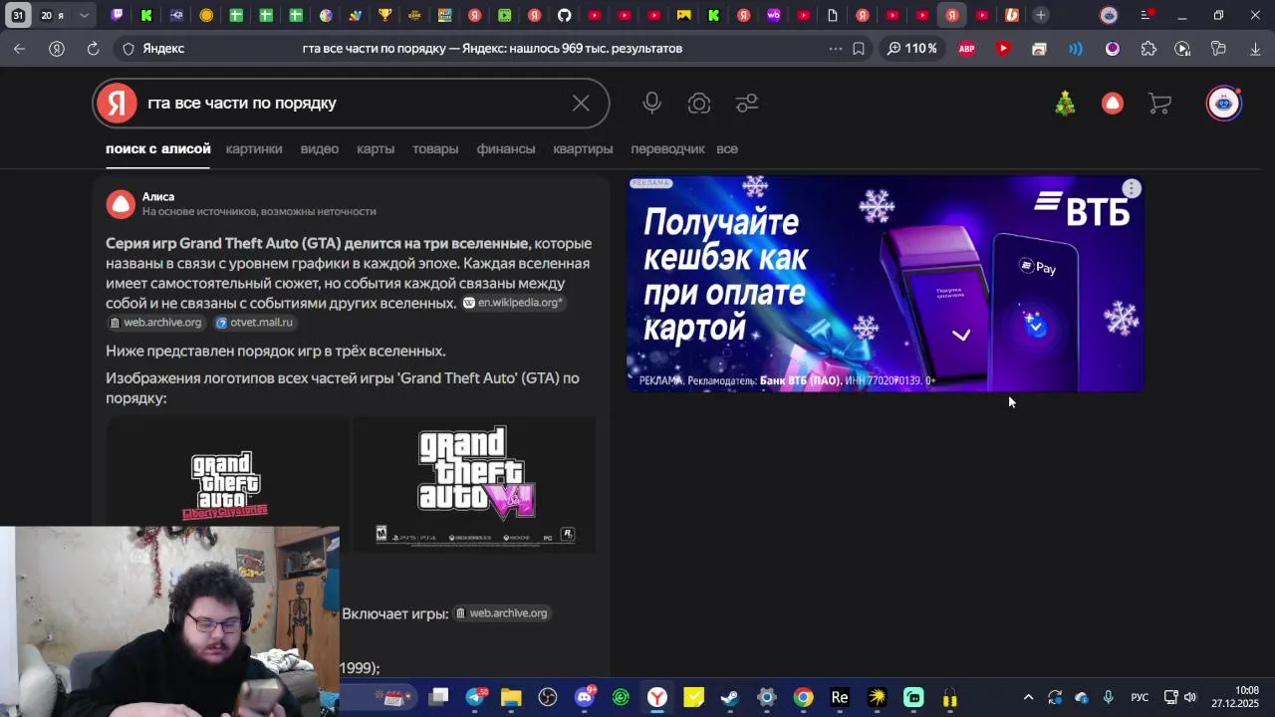
Task: Switch to the GitHub tab
Action: click(564, 15)
